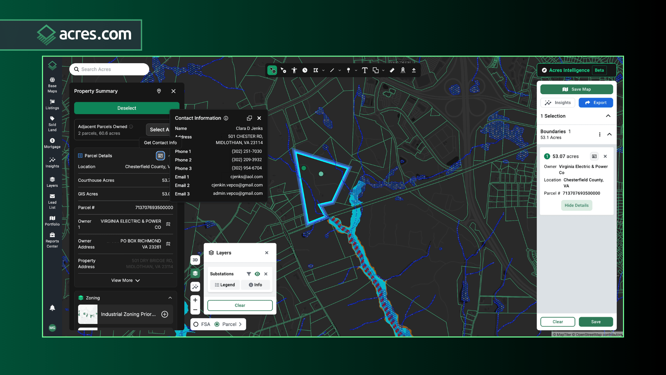Click the map insights chart button

[x=195, y=287]
